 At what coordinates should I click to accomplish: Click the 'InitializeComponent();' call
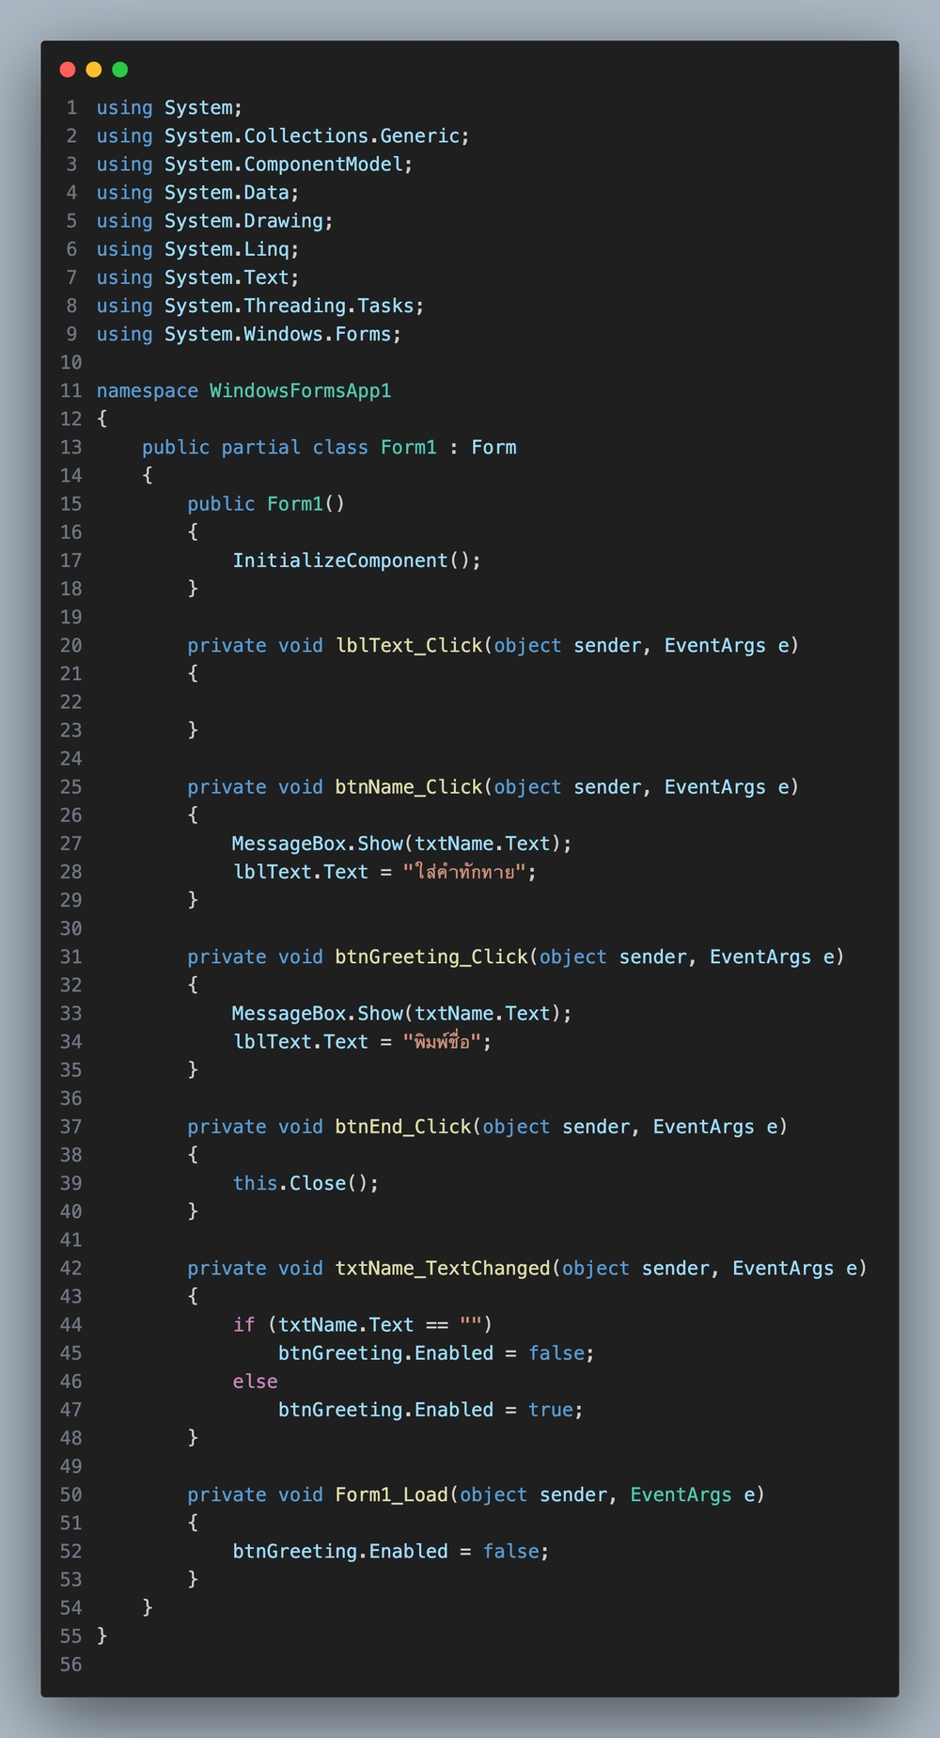coord(356,561)
